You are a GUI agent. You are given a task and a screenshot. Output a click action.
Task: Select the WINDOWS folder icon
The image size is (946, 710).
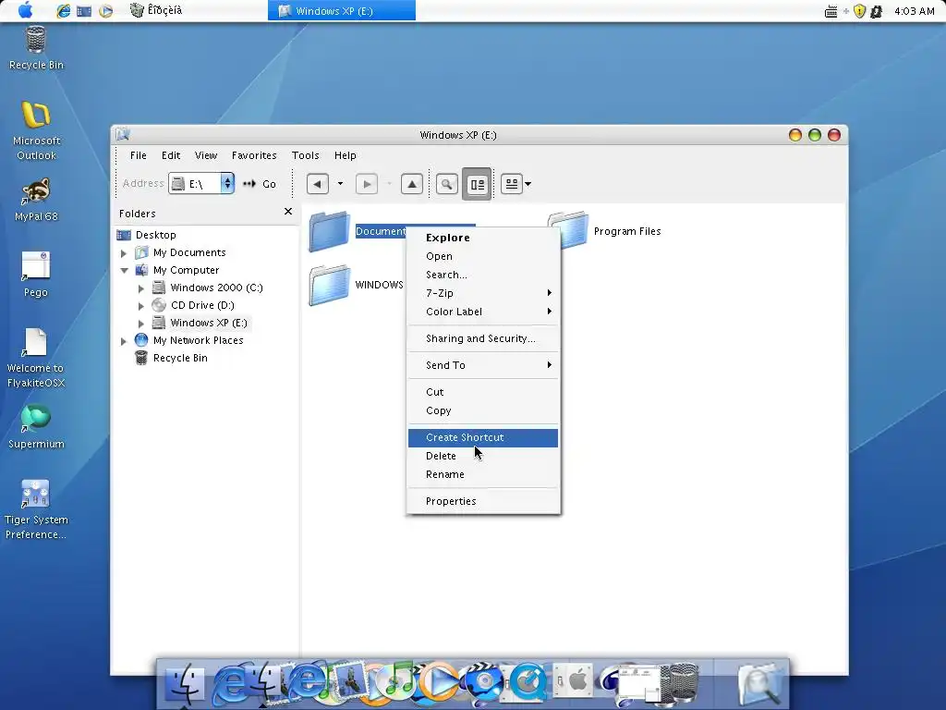pos(330,285)
